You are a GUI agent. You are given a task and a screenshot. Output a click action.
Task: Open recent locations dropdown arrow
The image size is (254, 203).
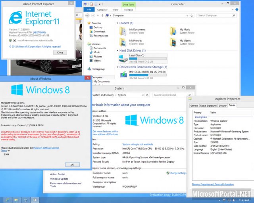98,15
